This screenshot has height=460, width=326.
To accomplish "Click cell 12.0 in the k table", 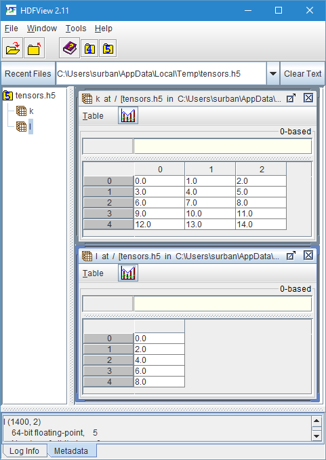I will pyautogui.click(x=159, y=225).
